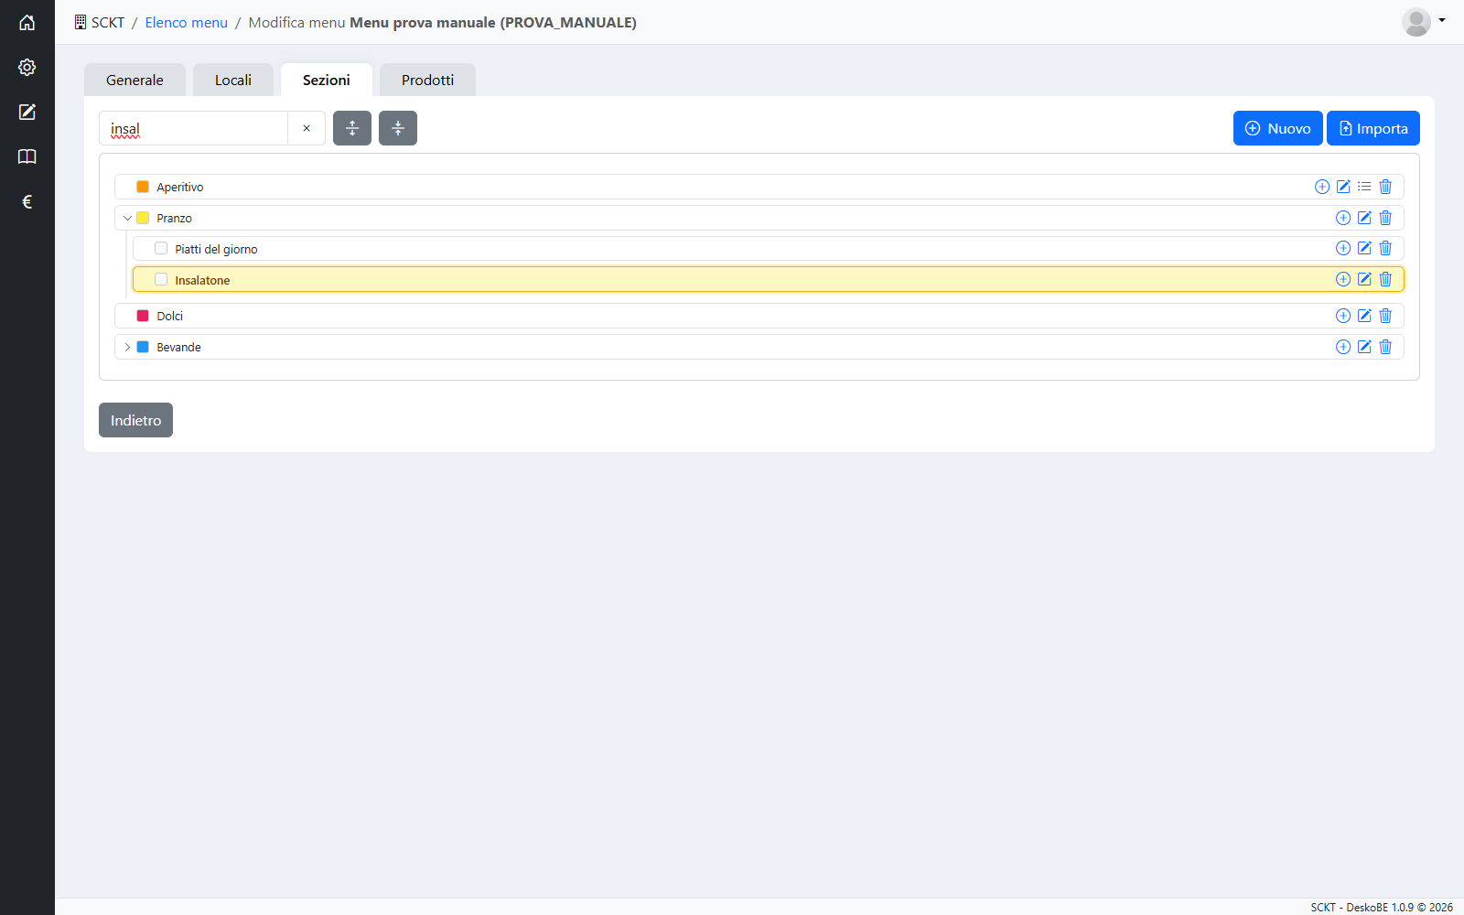Switch to the Locali tab
The image size is (1464, 915).
click(233, 80)
